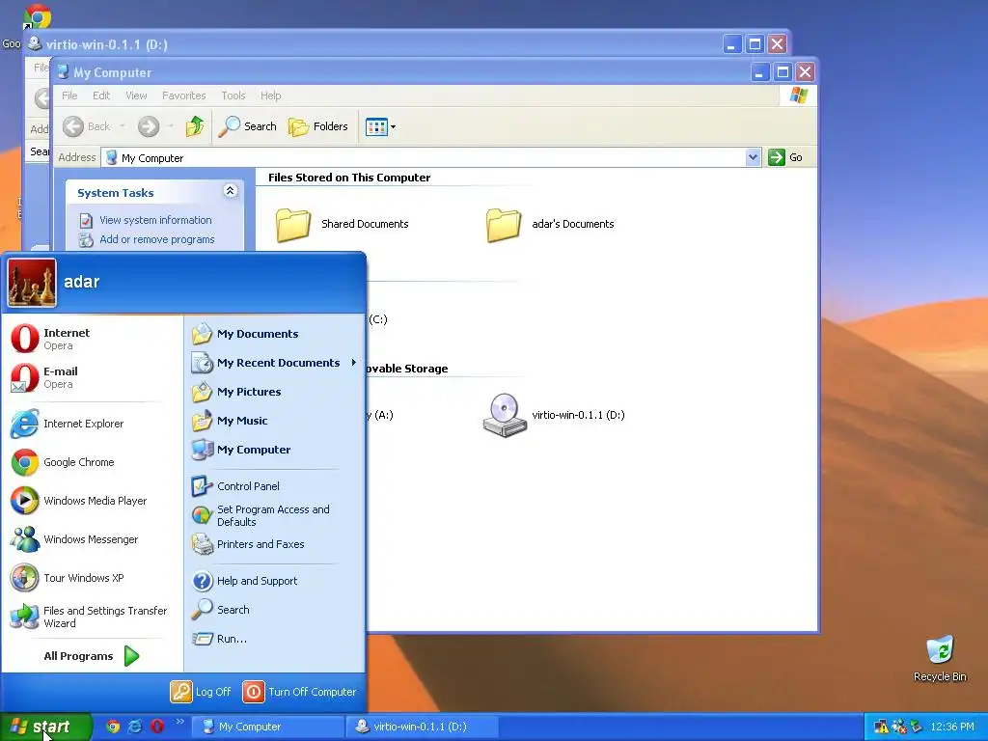Expand All Programs list
Image resolution: width=988 pixels, height=741 pixels.
(x=92, y=656)
